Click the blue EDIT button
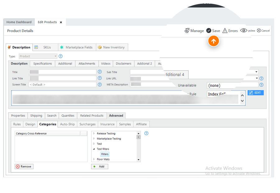 tap(255, 92)
